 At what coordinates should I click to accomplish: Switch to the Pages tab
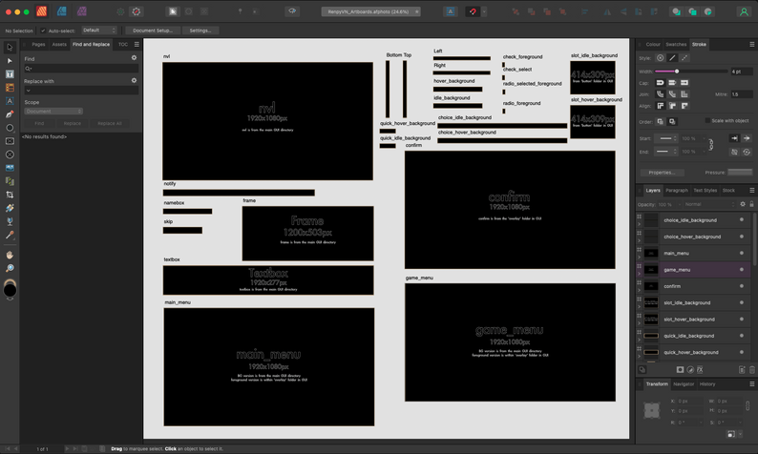(x=38, y=44)
